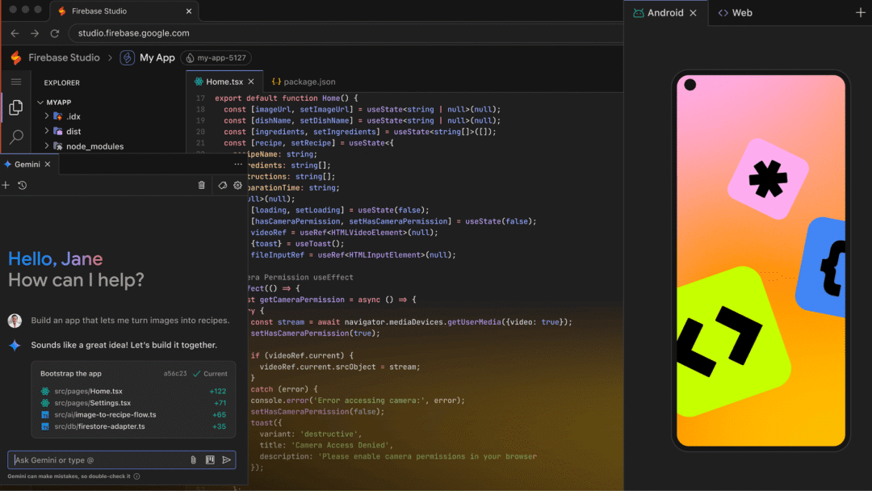Open the hamburger menu above the Explorer icon
872x491 pixels.
[16, 82]
